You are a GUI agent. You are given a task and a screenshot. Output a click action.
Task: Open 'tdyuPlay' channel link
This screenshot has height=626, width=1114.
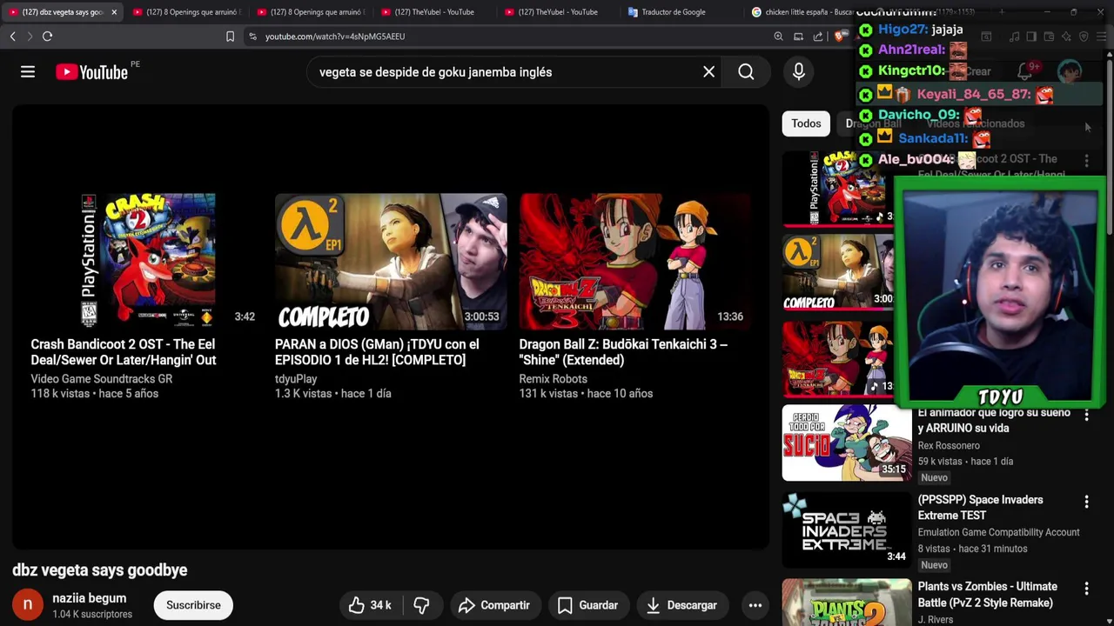[x=296, y=379]
